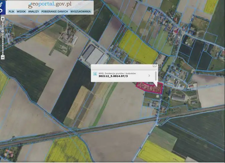The width and height of the screenshot is (225, 163).
Task: Click the popup's vertical scrollbar
Action: [156, 75]
